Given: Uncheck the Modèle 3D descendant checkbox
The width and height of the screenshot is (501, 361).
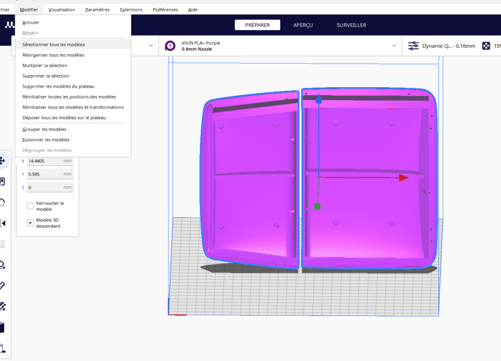Looking at the screenshot, I should (x=31, y=223).
